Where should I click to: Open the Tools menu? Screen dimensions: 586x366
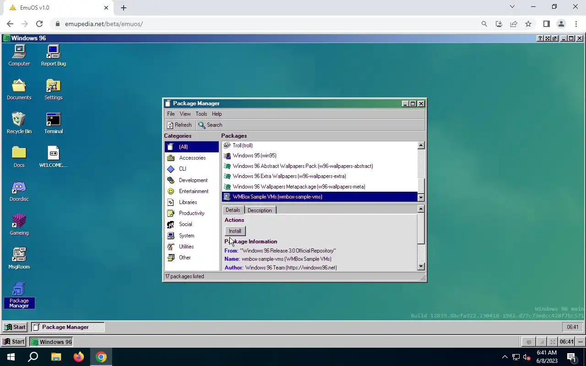201,114
